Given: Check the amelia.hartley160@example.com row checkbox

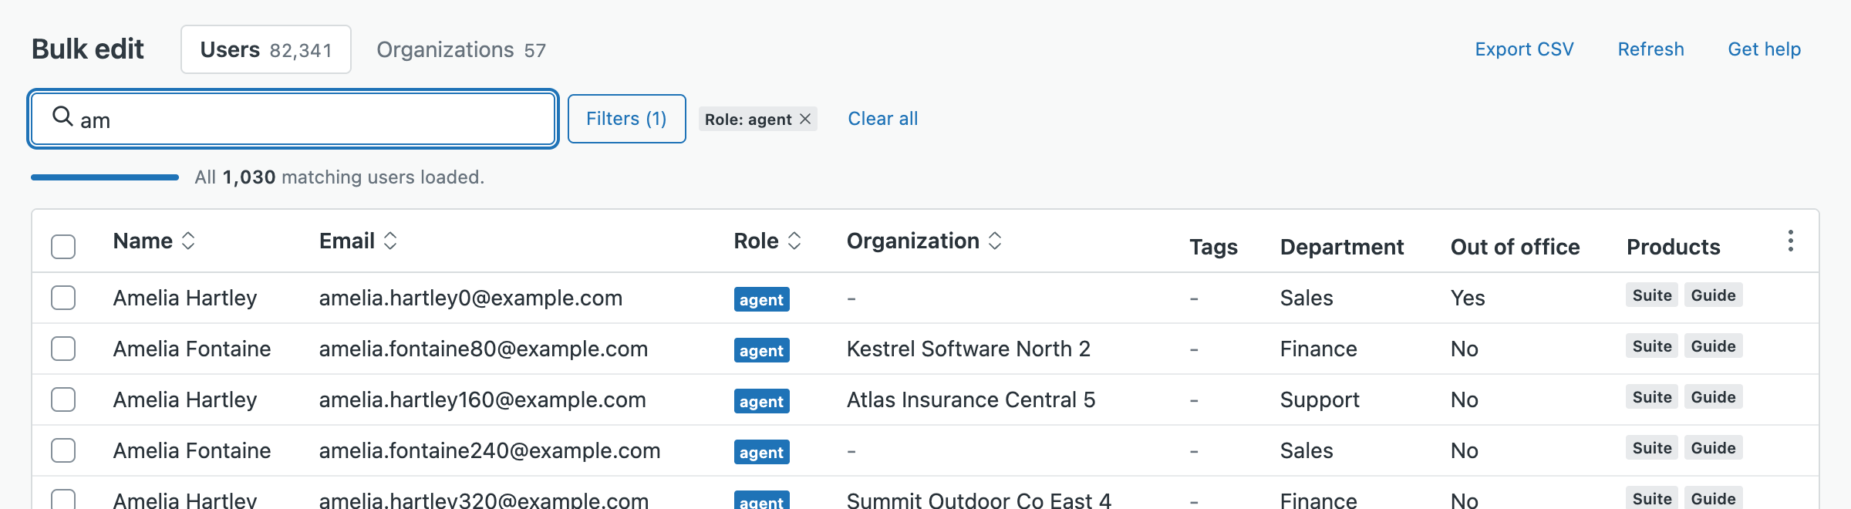Looking at the screenshot, I should (x=63, y=399).
